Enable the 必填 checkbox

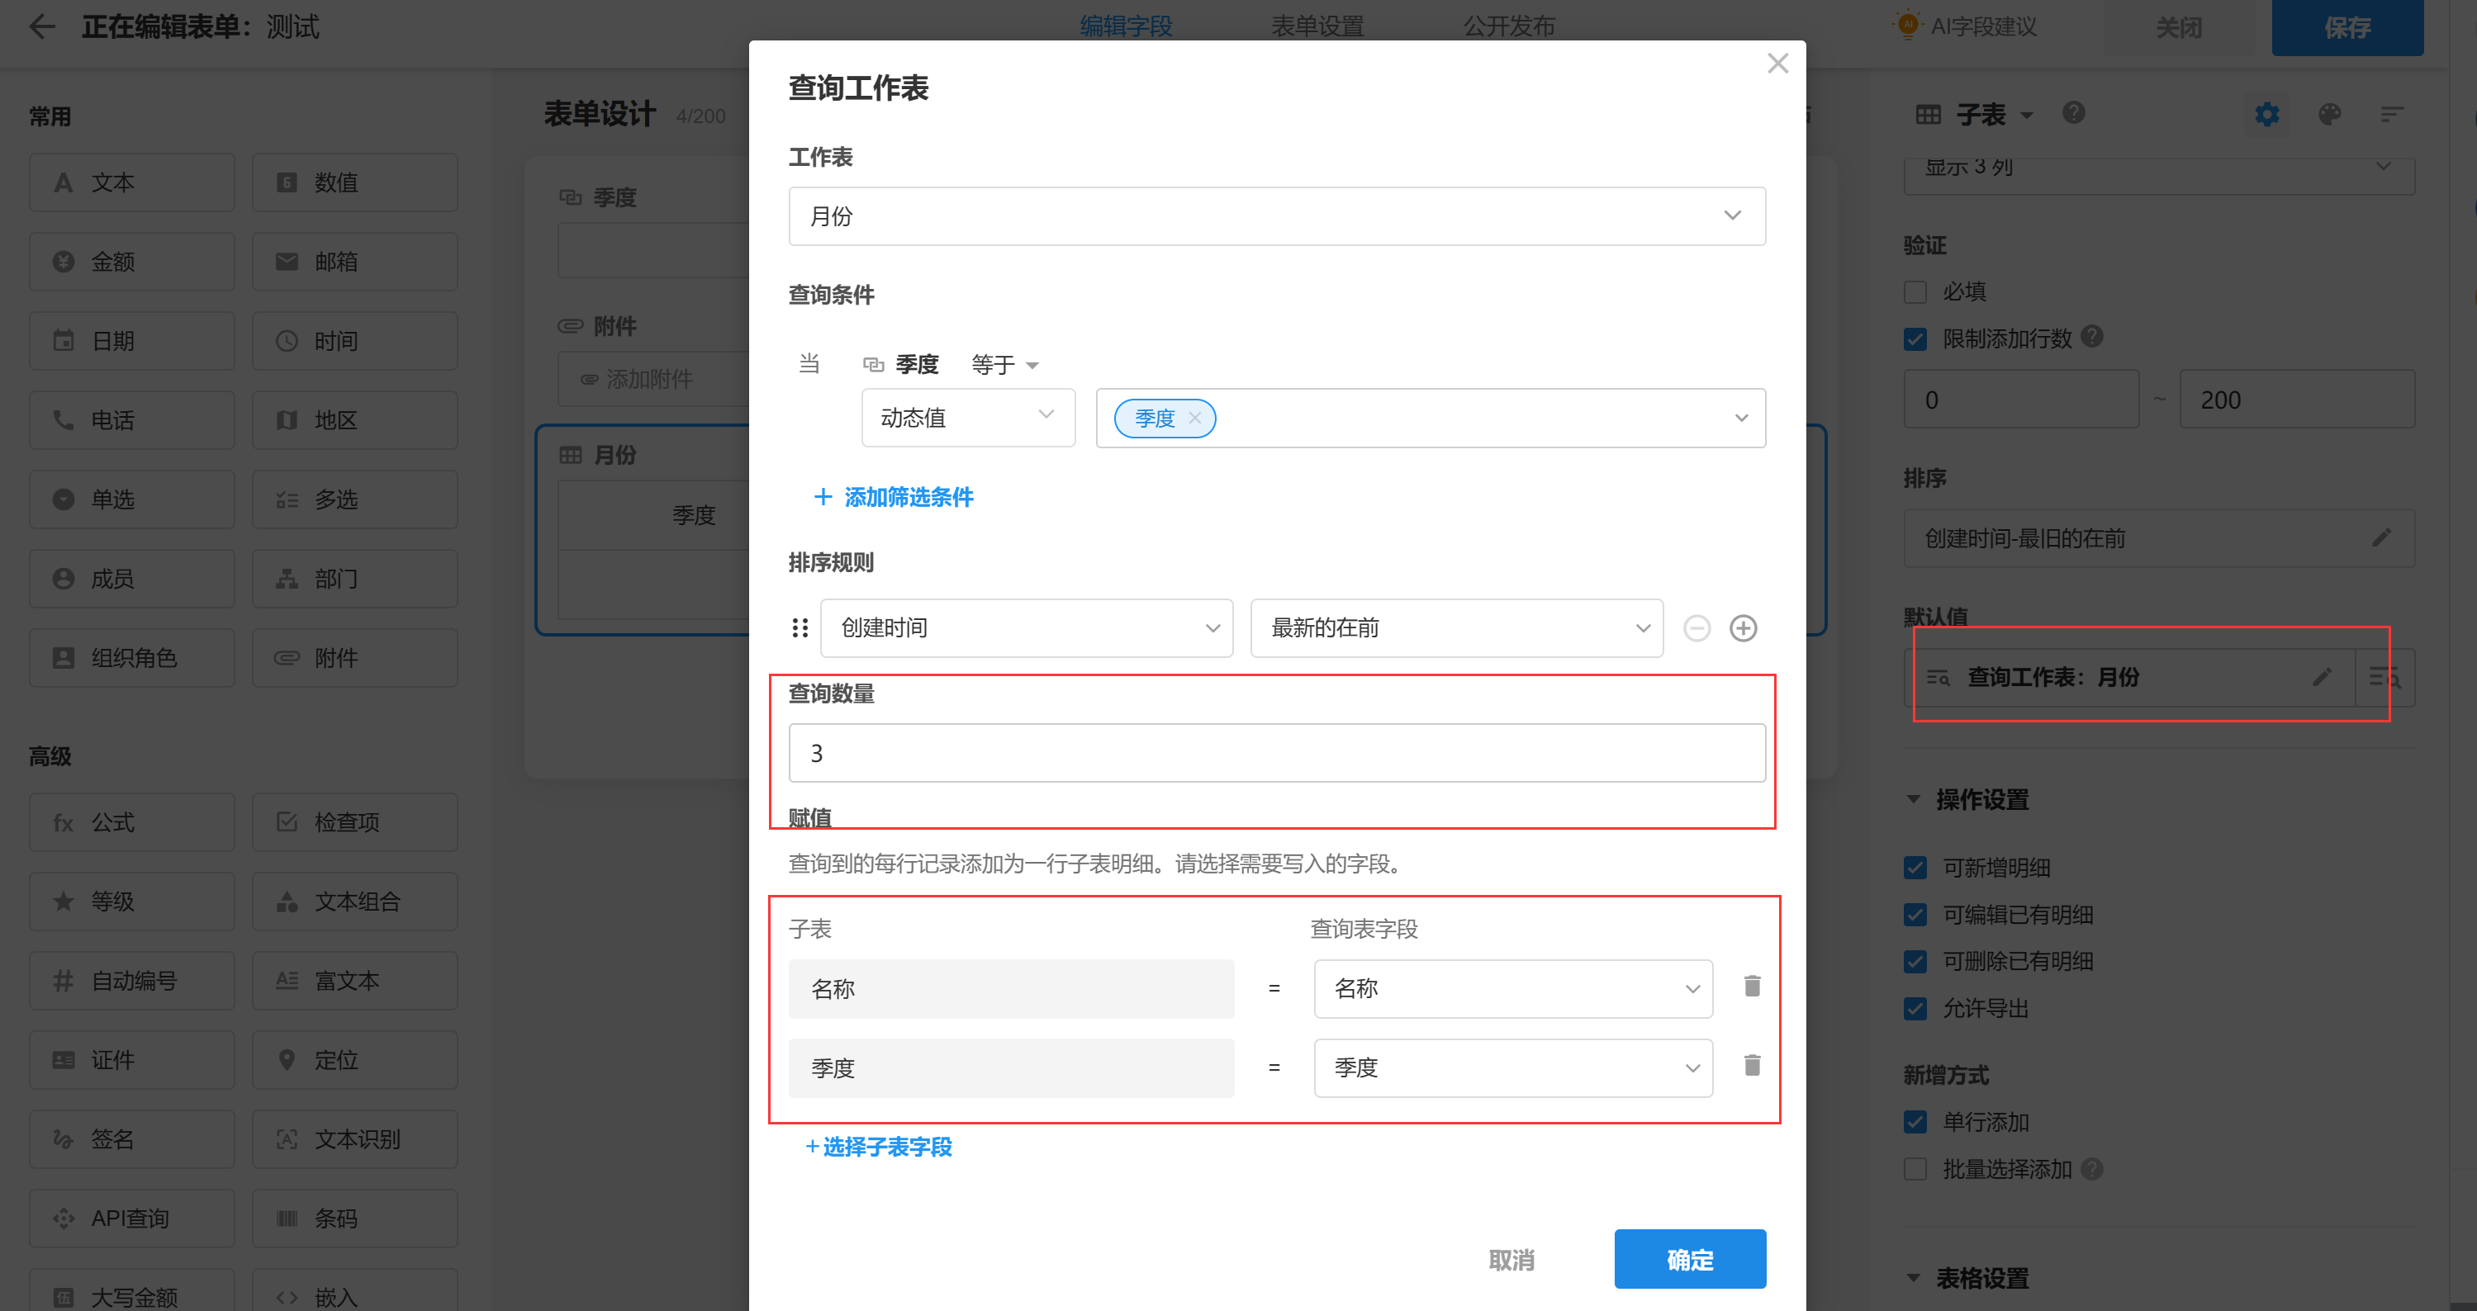(1915, 291)
